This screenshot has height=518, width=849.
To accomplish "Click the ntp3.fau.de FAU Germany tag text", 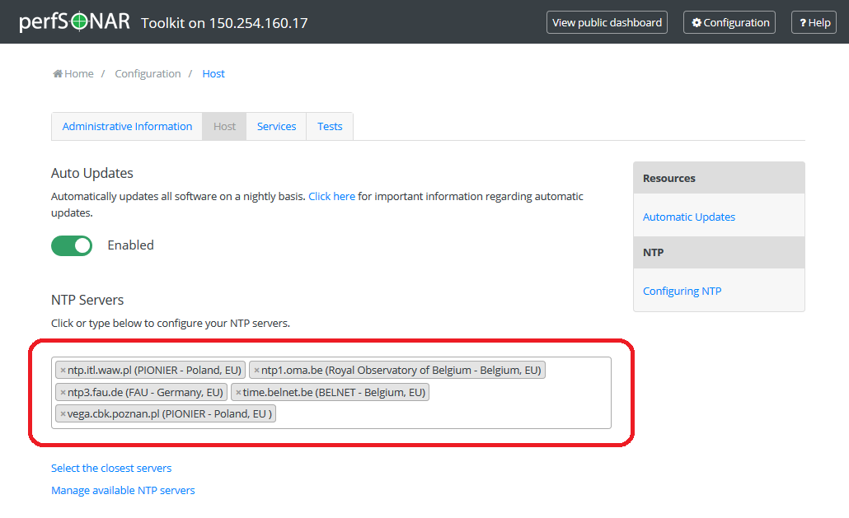I will [145, 393].
